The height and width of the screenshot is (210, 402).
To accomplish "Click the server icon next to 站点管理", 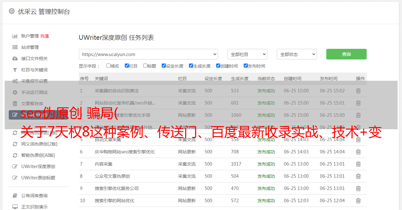I will [15, 47].
